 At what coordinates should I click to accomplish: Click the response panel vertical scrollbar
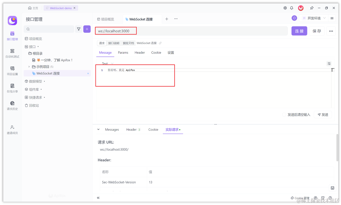point(337,148)
